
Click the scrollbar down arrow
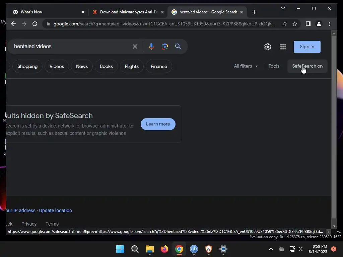coord(334,226)
